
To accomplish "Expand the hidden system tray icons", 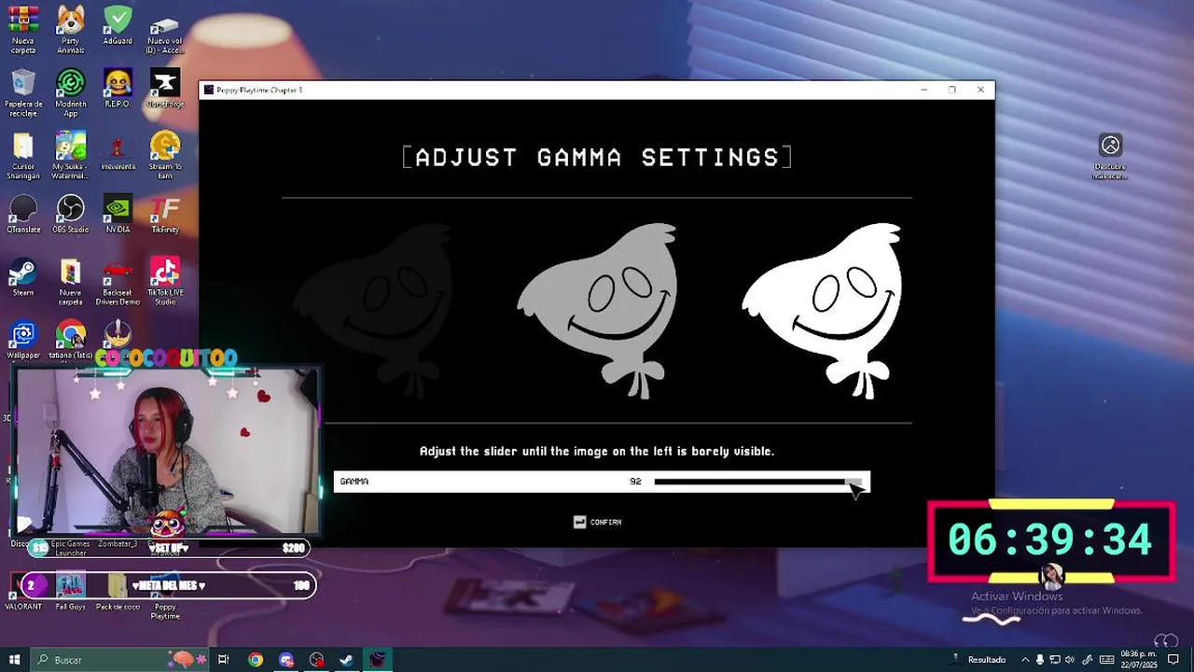I will (x=1025, y=660).
